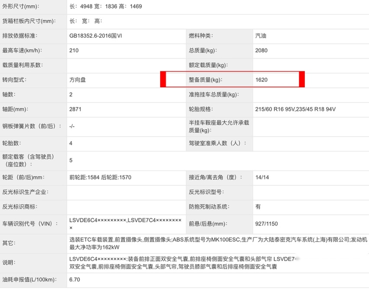This screenshot has height=297, width=369.
Task: Select the fuel consumption value 6.70
Action: [74, 280]
